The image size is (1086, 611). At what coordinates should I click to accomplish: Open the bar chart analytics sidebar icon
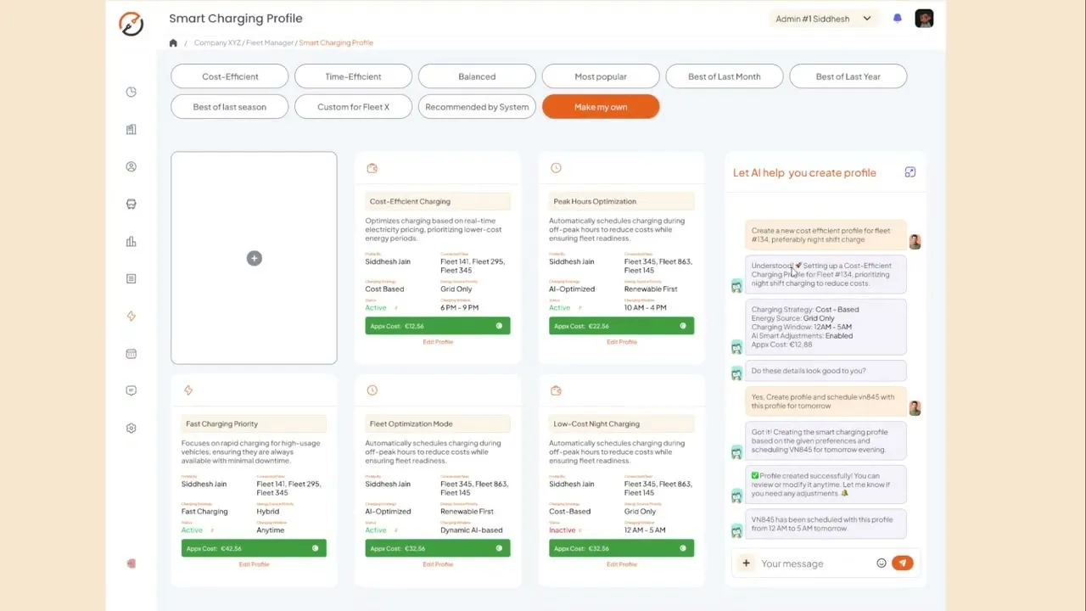[x=131, y=241]
